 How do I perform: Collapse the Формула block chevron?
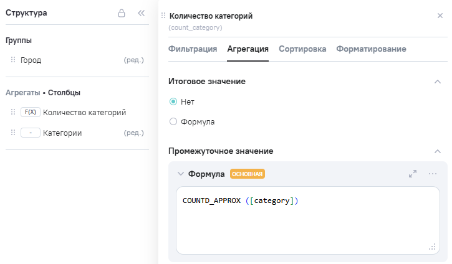point(181,174)
